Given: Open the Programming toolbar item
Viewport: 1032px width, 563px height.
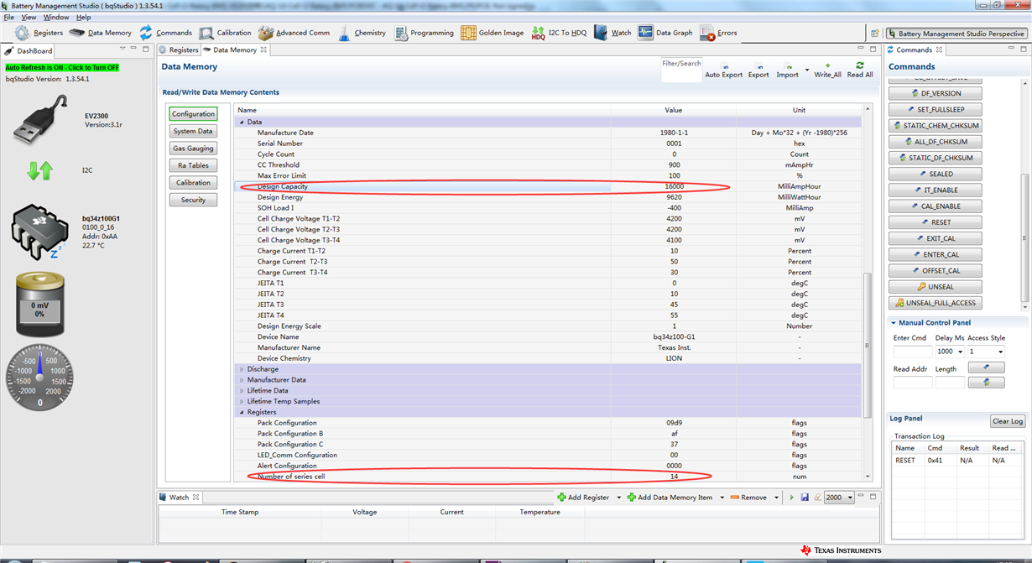Looking at the screenshot, I should (x=423, y=33).
